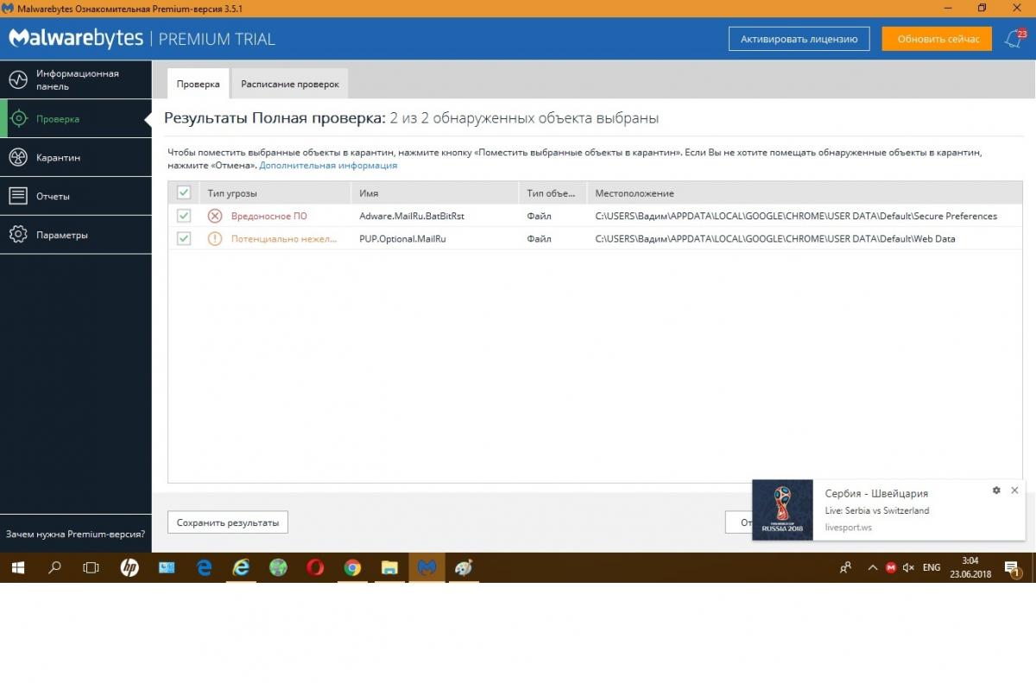
Task: Open settings gear on livesport notification
Action: pos(996,490)
